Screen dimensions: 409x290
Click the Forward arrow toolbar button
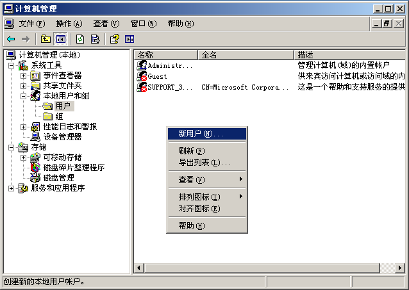point(26,39)
